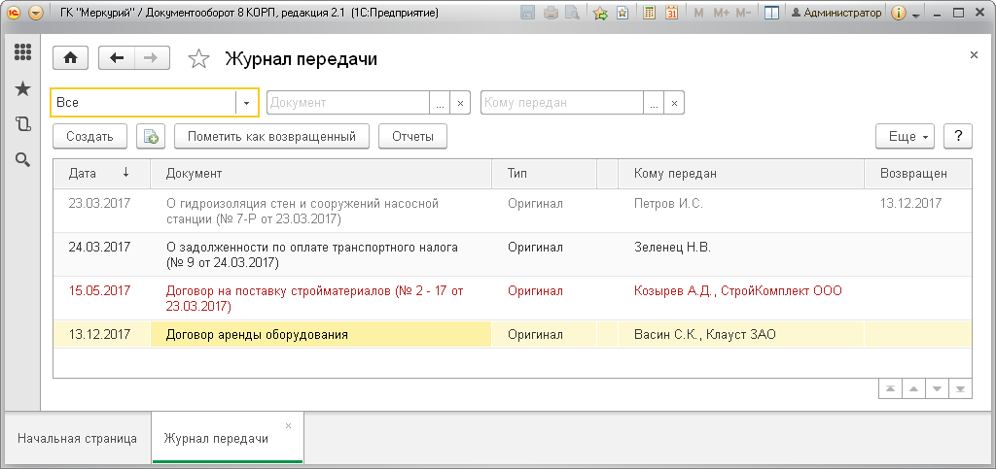The width and height of the screenshot is (996, 469).
Task: Open help with the question mark button
Action: (x=958, y=136)
